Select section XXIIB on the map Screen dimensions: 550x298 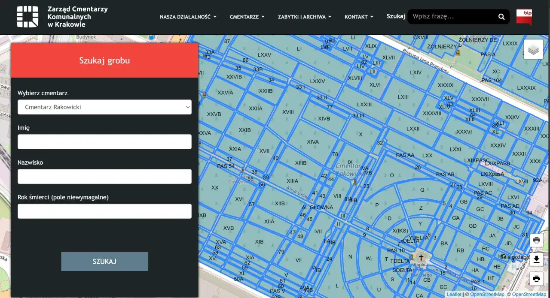tap(266, 91)
